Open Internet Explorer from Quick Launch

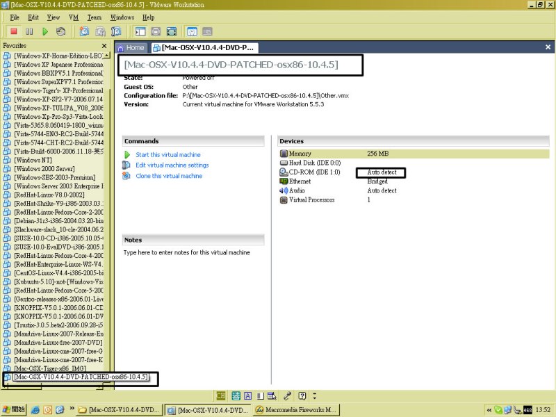35,410
